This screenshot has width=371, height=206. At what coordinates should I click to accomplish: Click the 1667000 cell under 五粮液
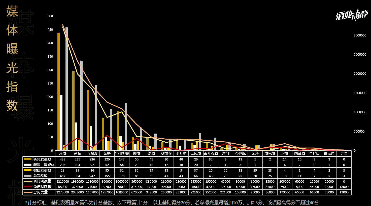[x=92, y=192]
